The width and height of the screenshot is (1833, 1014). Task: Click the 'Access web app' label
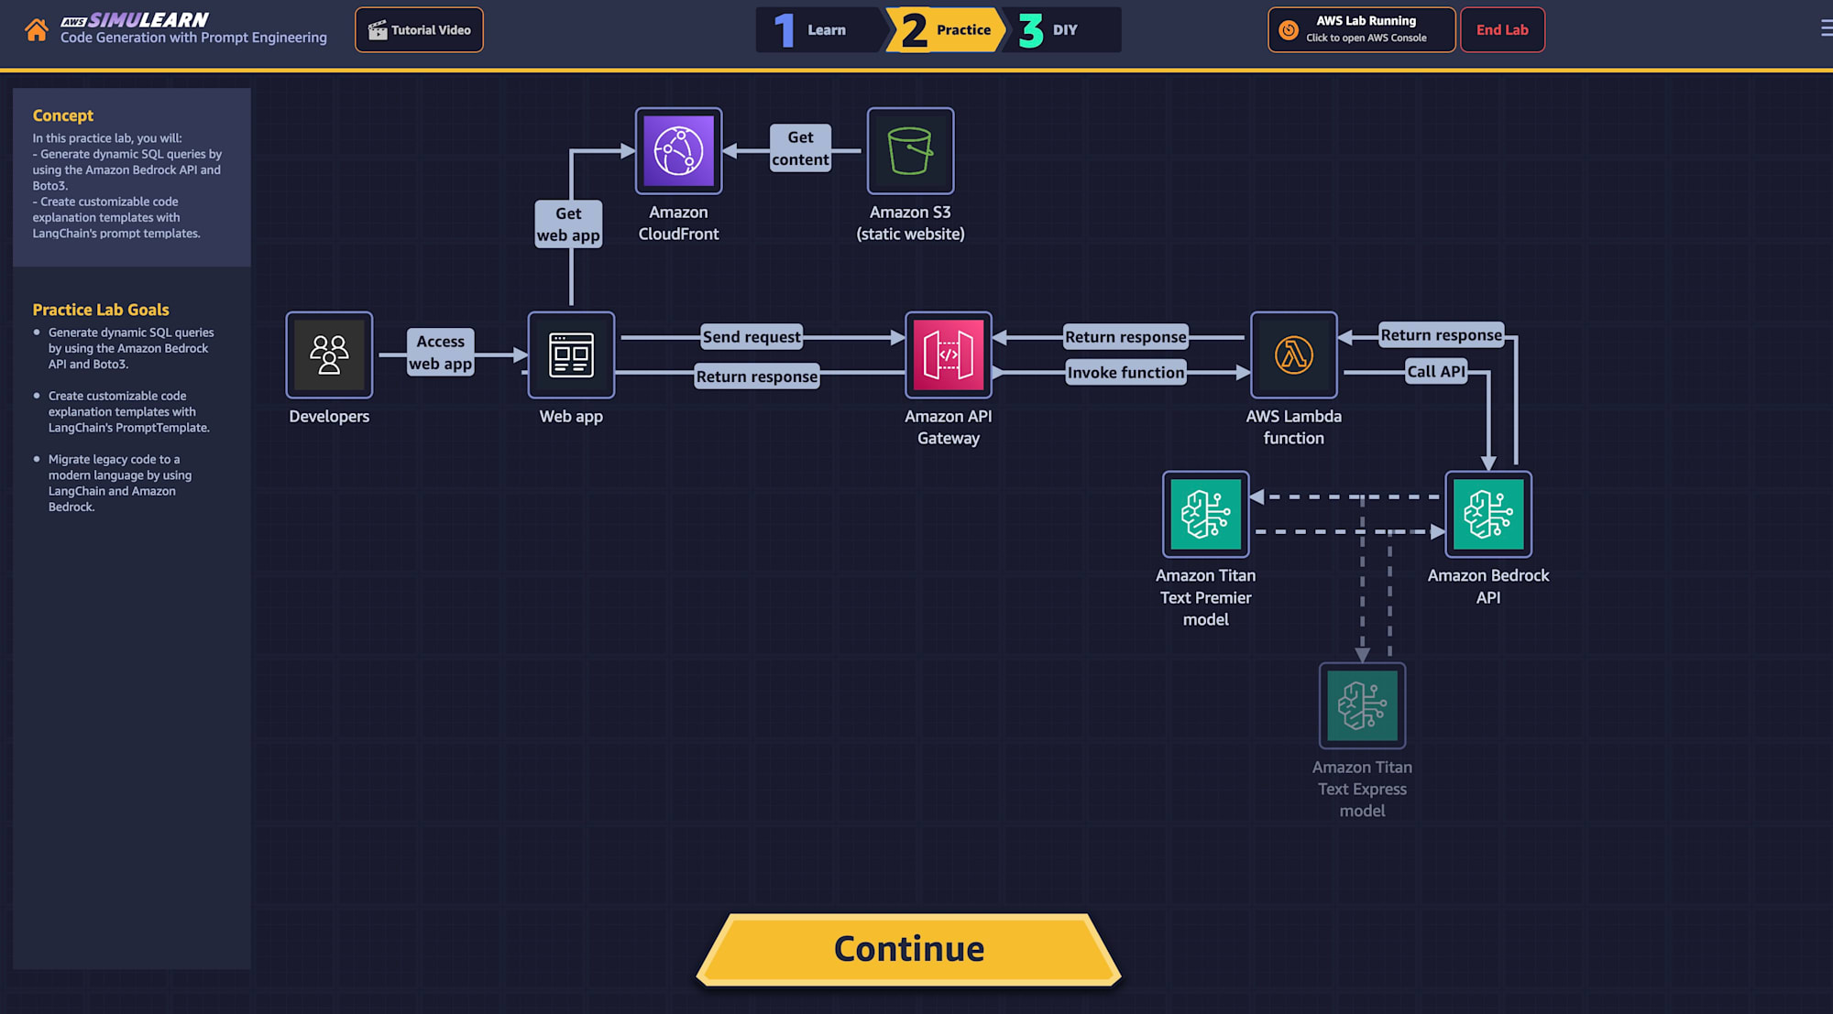point(441,353)
